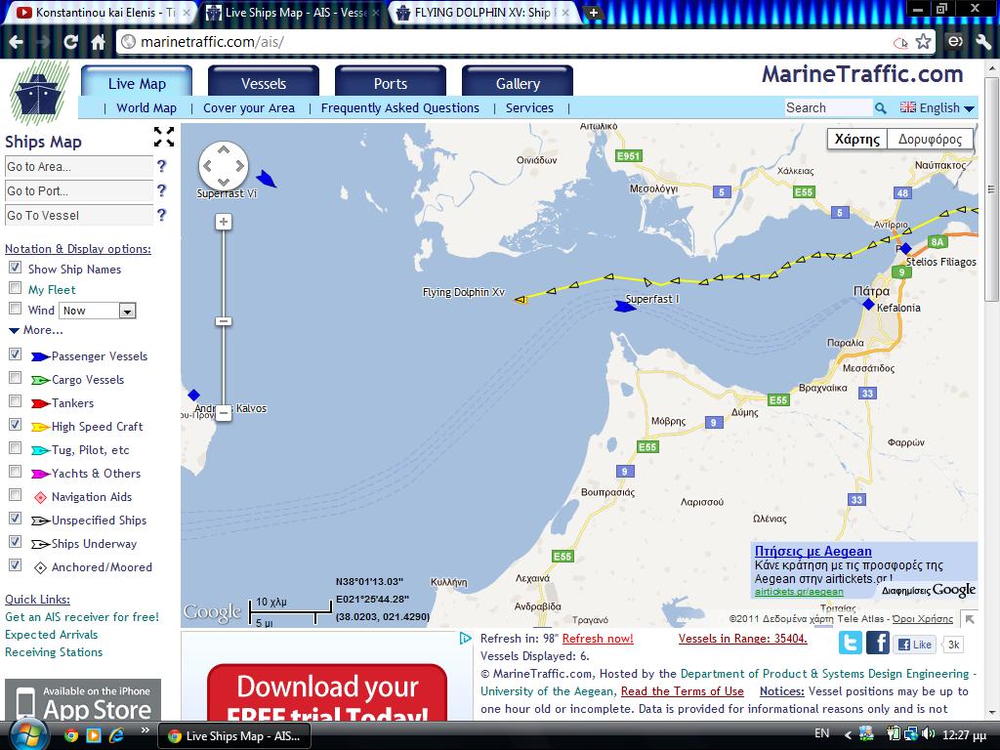Click the browser home button
The height and width of the screenshot is (750, 1000).
click(x=99, y=42)
